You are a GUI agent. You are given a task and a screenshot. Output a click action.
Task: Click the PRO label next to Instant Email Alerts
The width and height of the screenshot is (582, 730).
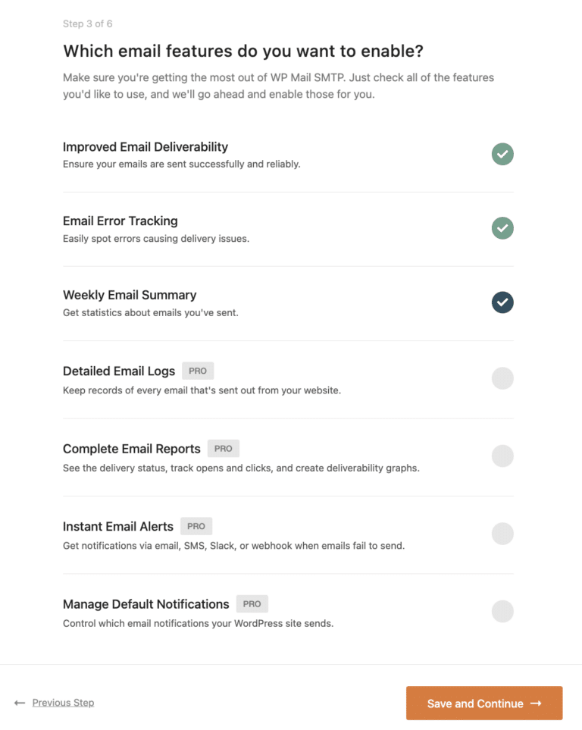pyautogui.click(x=196, y=526)
